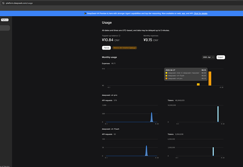Click the '2026-04-27' tooltip date
The height and width of the screenshot is (167, 243).
point(170,70)
